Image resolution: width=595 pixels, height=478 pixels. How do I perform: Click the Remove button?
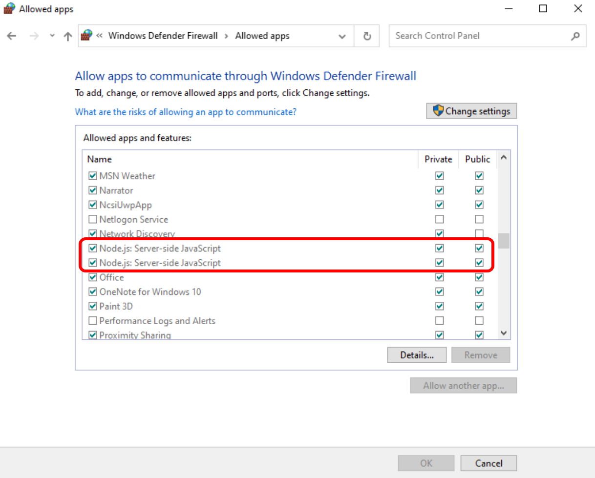pos(481,355)
